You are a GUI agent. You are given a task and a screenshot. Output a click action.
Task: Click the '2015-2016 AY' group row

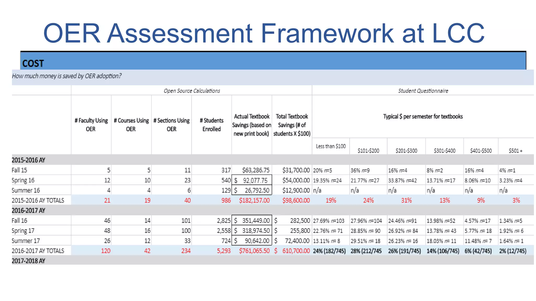click(273, 160)
